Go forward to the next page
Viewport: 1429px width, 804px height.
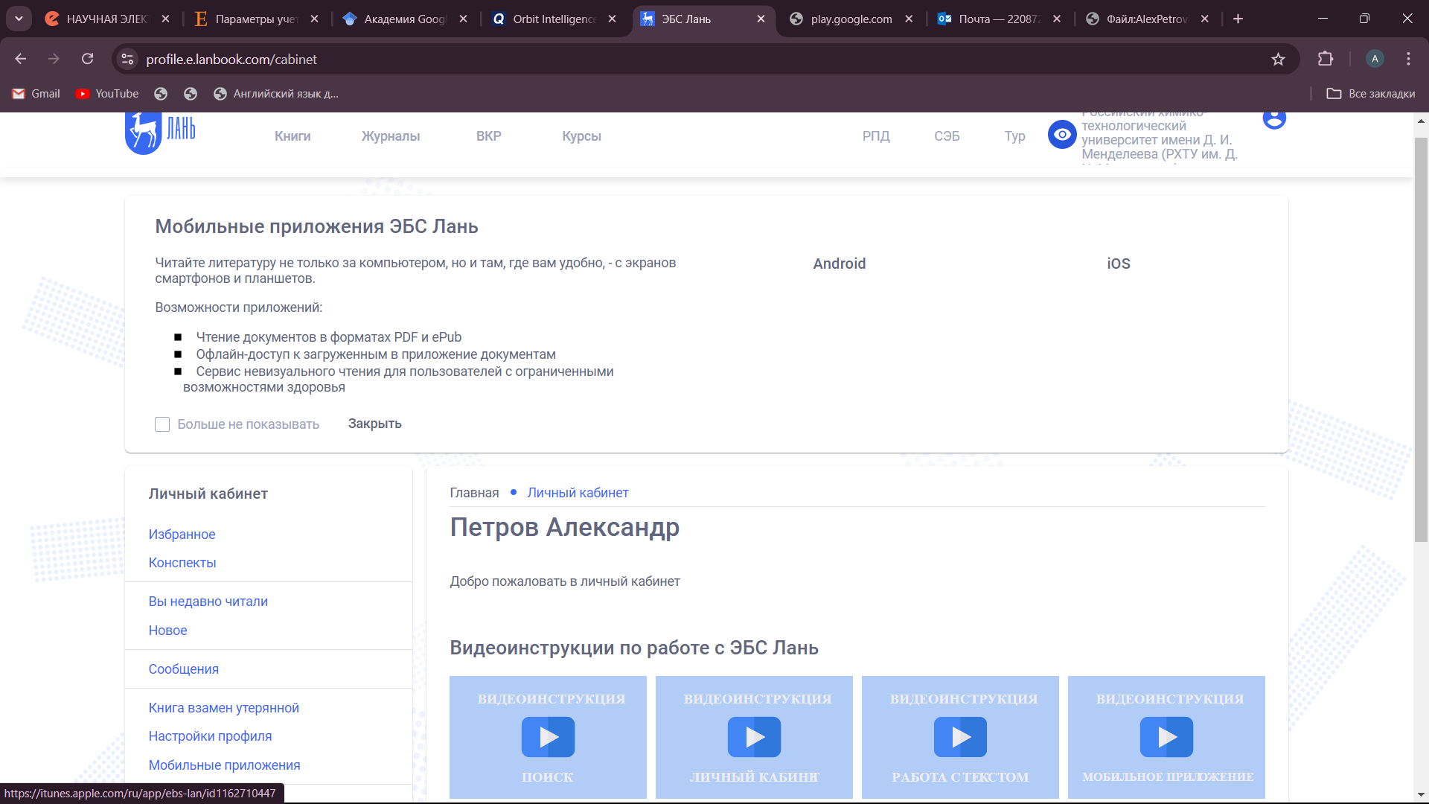[x=54, y=59]
